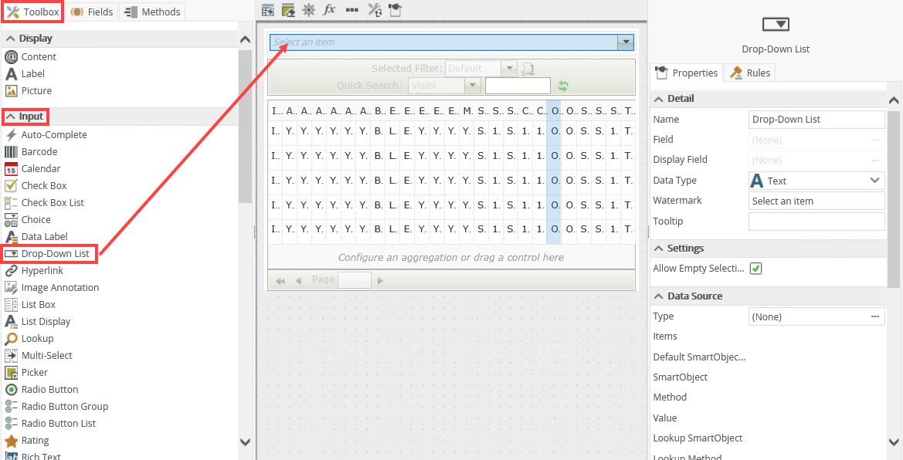Switch to the Methods tab
This screenshot has height=460, width=903.
pos(153,12)
